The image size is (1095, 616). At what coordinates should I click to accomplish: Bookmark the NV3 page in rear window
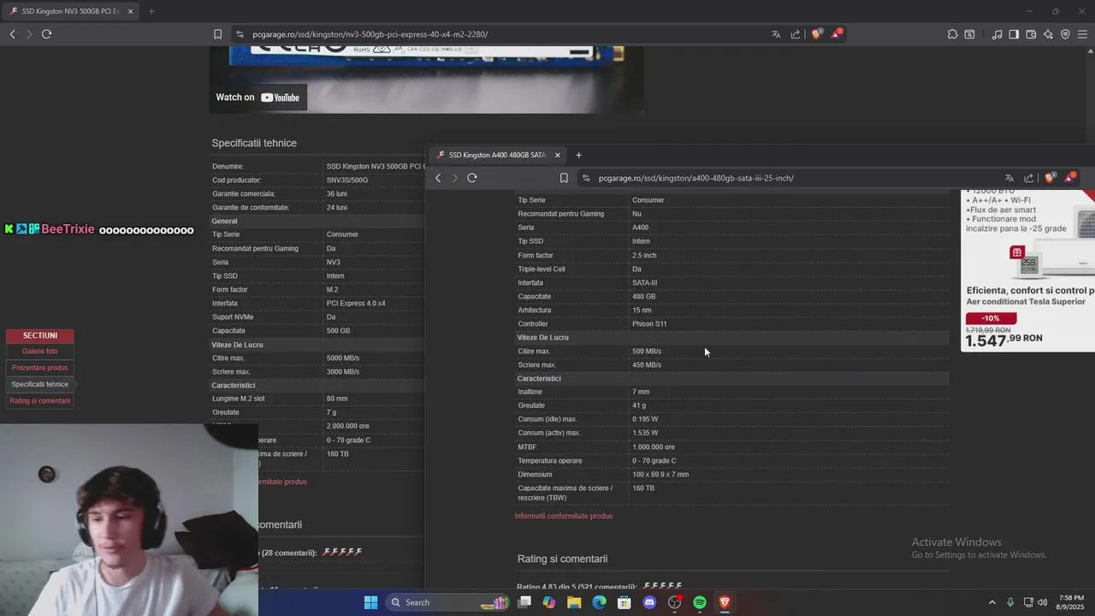coord(217,34)
